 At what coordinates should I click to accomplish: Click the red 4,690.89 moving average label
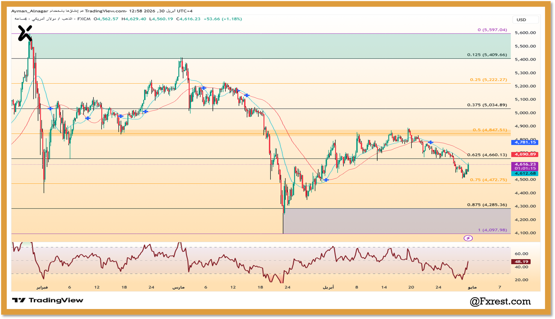tap(525, 154)
